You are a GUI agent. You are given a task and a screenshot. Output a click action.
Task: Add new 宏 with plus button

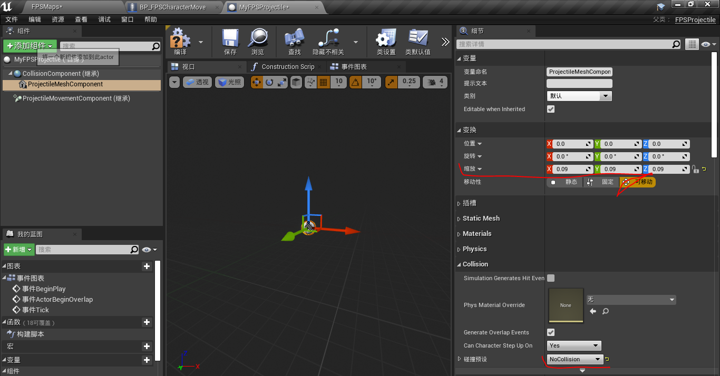click(147, 346)
